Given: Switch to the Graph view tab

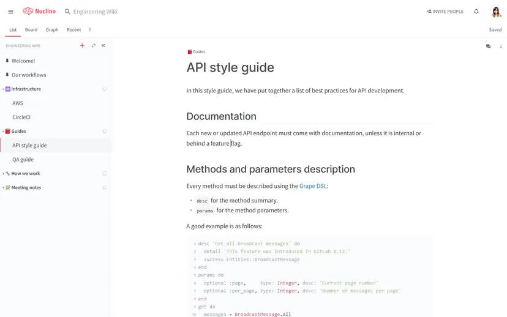Looking at the screenshot, I should click(52, 30).
